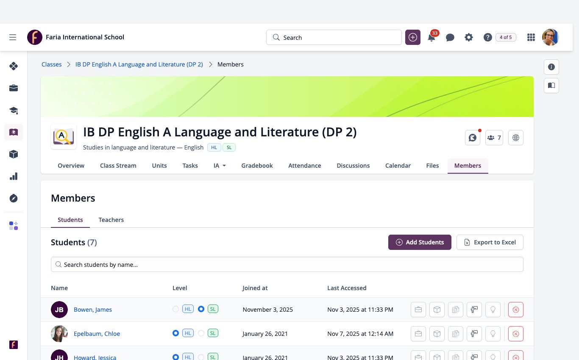Open the apps grid launcher
This screenshot has height=360, width=579.
(x=531, y=37)
